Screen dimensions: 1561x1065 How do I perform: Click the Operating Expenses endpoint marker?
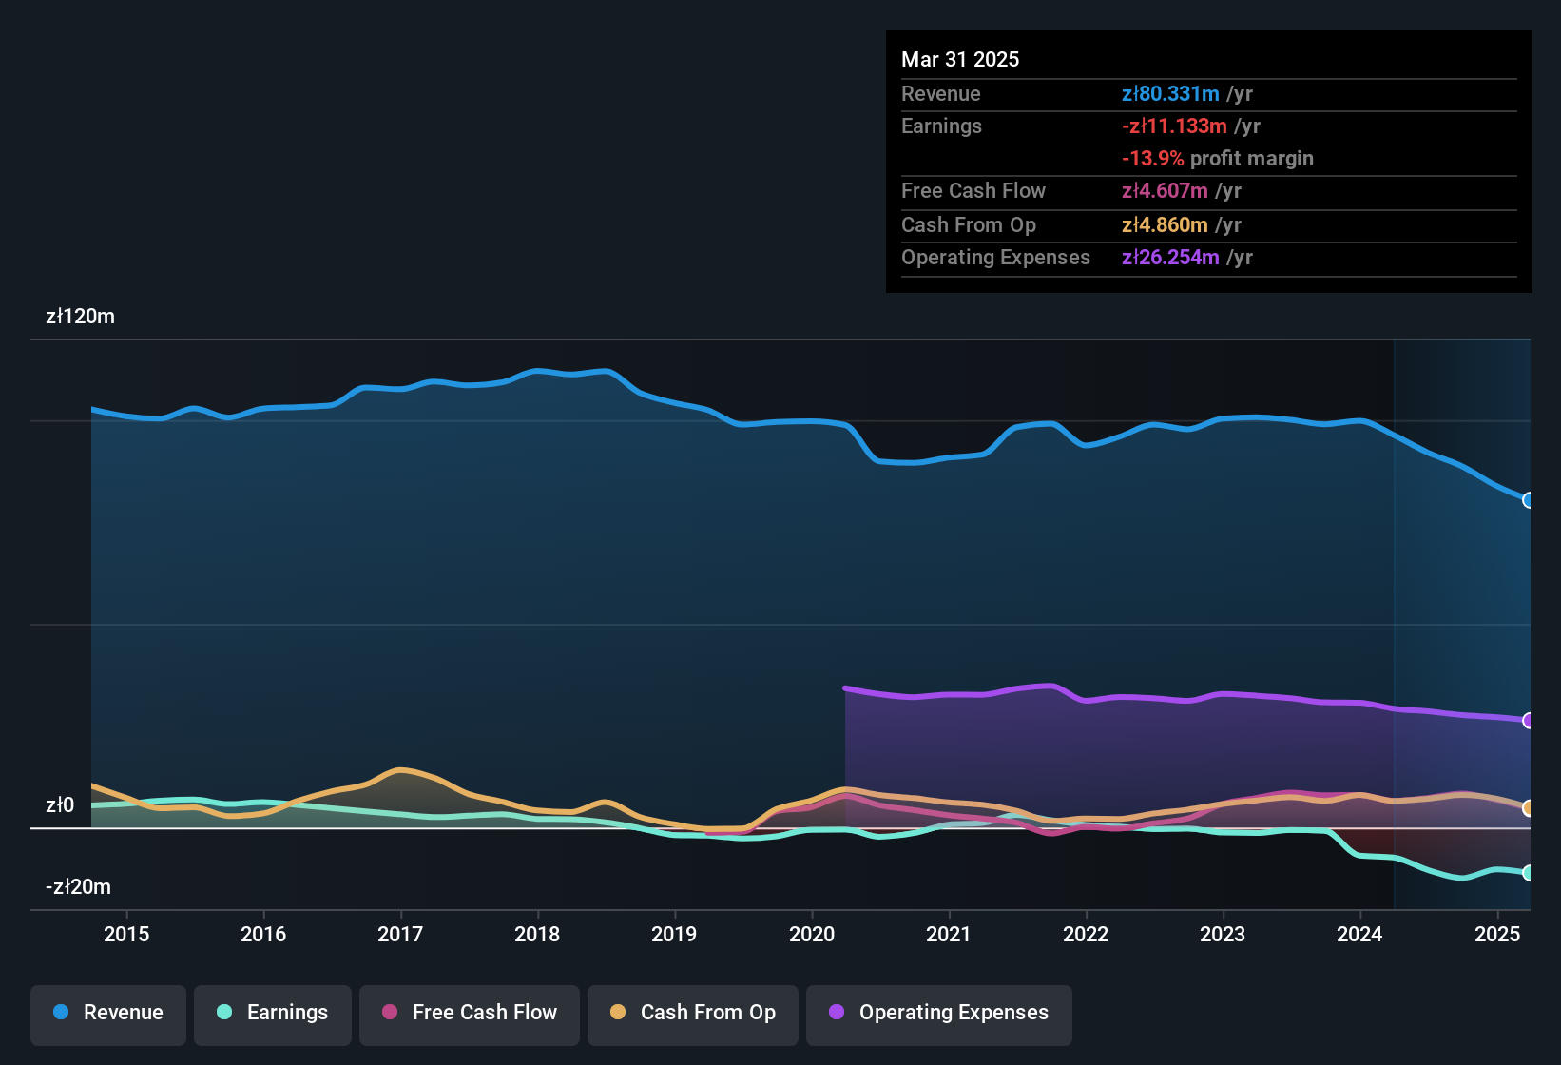(1528, 721)
